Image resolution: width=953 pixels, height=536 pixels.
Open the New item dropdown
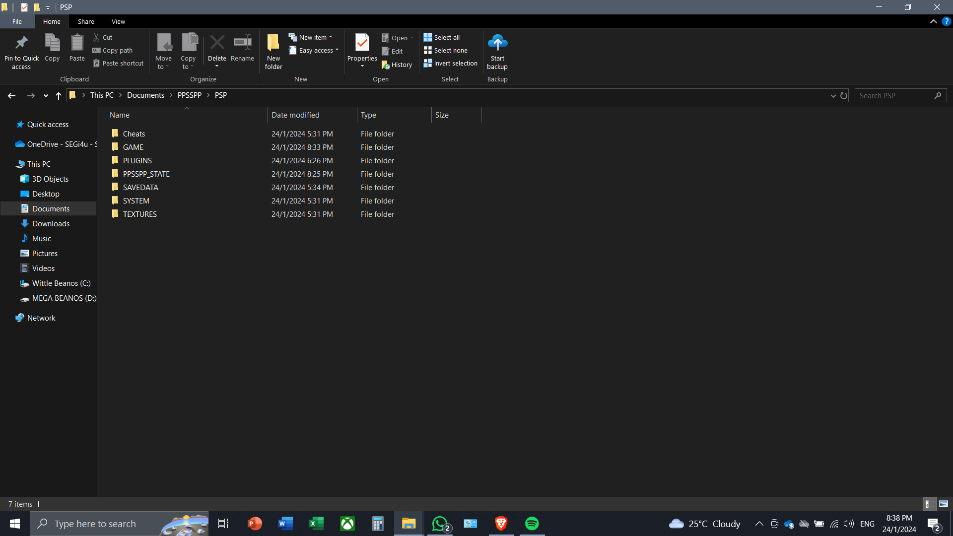click(311, 37)
